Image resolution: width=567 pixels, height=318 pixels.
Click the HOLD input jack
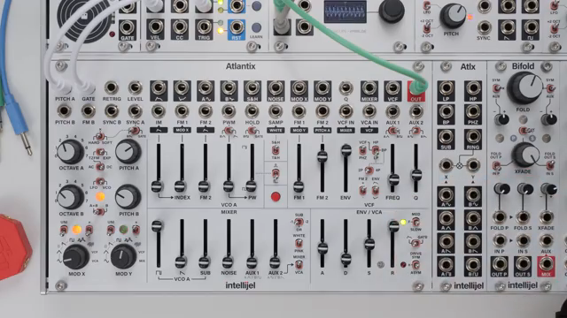coord(252,111)
